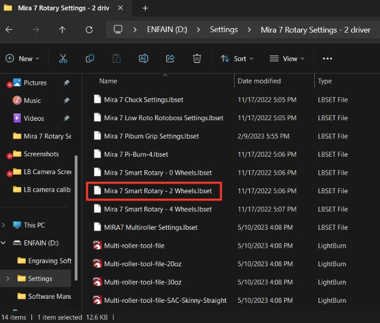Click the Cut scissors icon
The height and width of the screenshot is (323, 380).
63,58
